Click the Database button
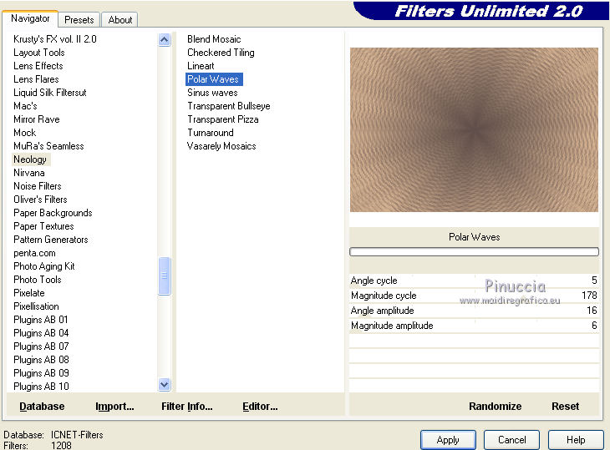Viewport: 610px width, 450px height. 42,406
